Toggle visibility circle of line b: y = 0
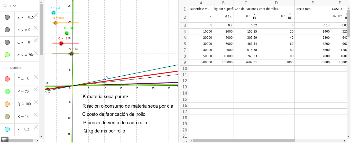Viewport: 351px width, 143px height. pos(7,30)
